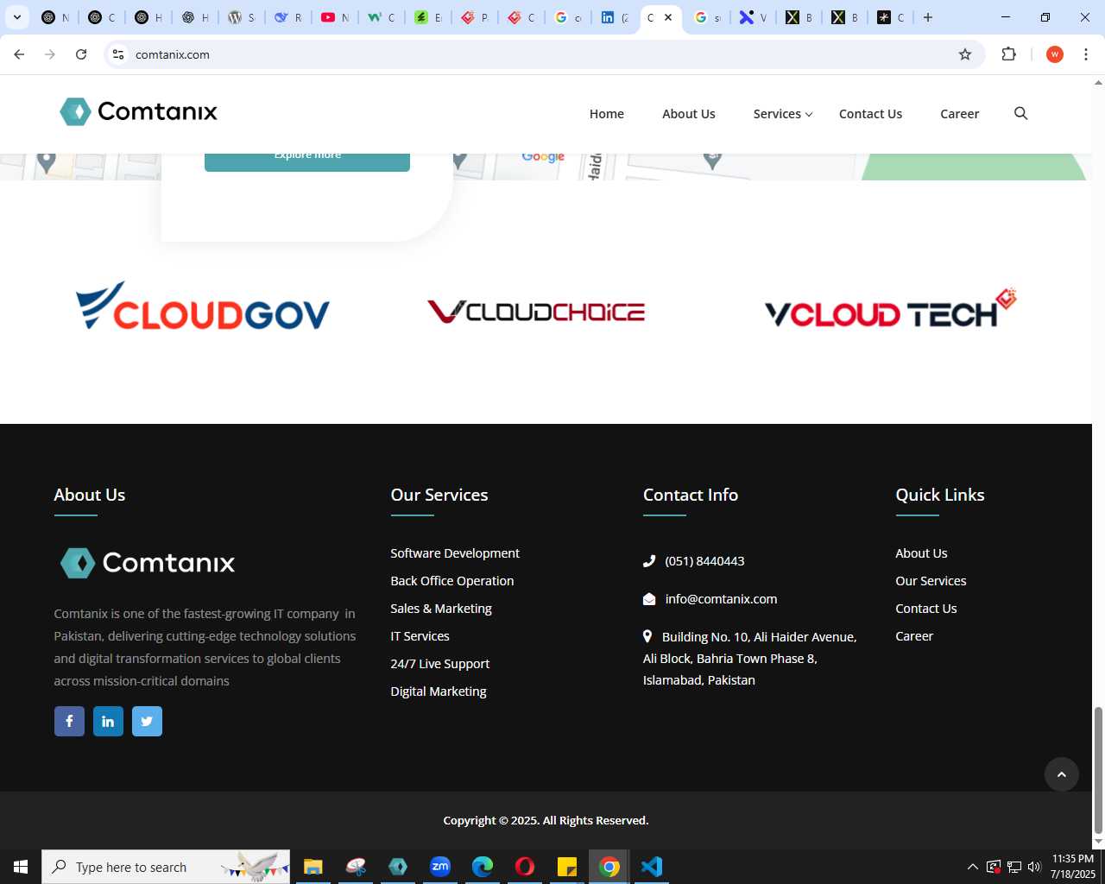The height and width of the screenshot is (884, 1105).
Task: Launch Zoom from the taskbar
Action: coord(440,867)
